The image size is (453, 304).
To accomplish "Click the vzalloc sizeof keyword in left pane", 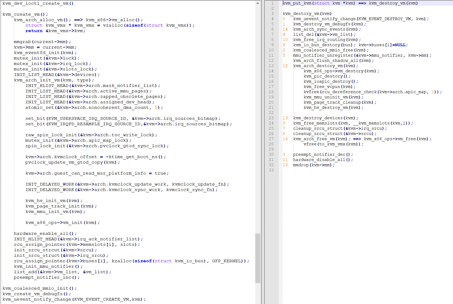I will point(134,25).
